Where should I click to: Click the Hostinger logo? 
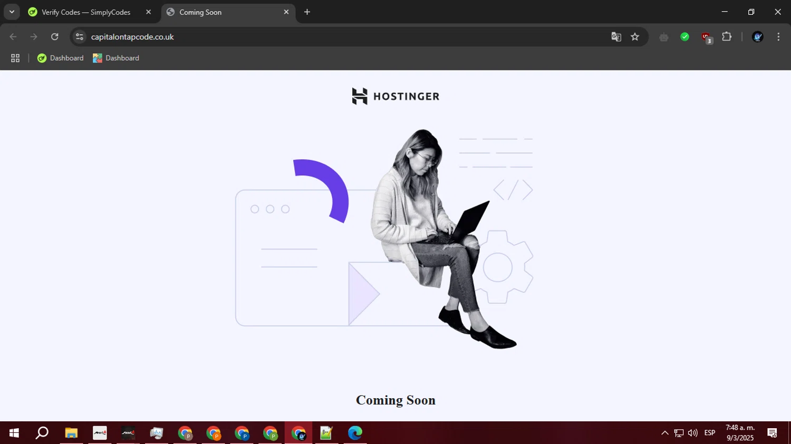pyautogui.click(x=395, y=96)
